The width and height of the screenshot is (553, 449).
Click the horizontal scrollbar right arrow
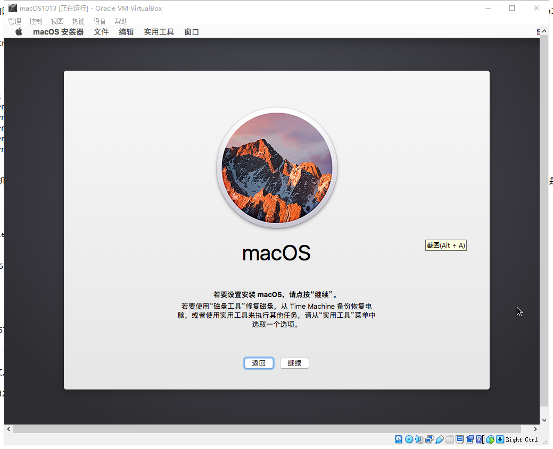click(535, 429)
